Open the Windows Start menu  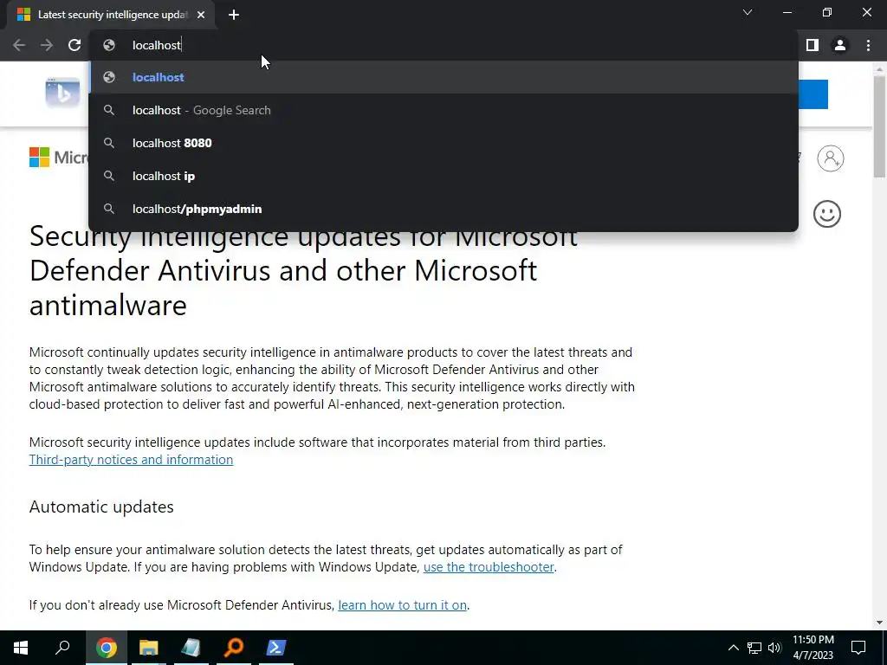[x=21, y=648]
